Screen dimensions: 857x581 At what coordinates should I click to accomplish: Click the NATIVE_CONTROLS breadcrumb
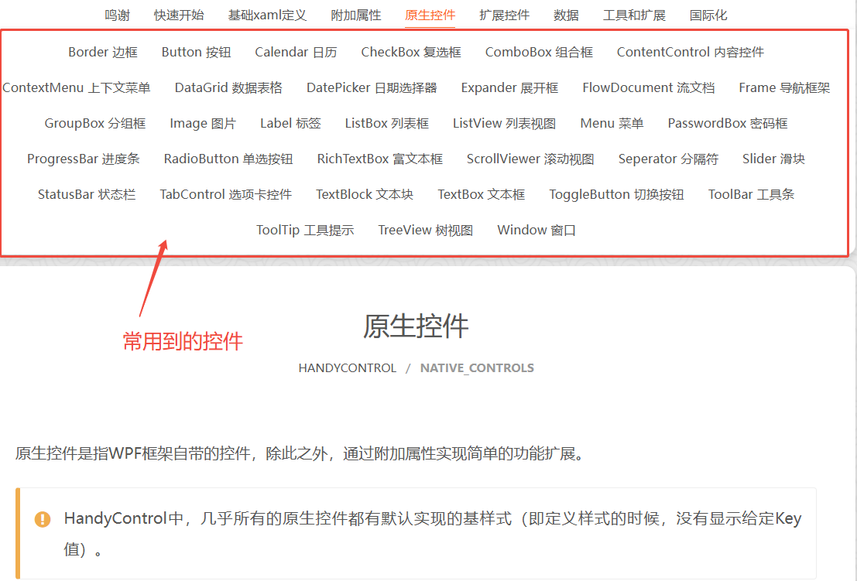[x=477, y=368]
